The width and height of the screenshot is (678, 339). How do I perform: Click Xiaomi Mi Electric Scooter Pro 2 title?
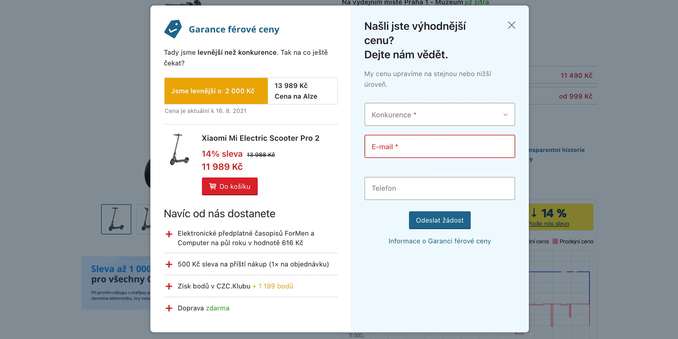(x=260, y=138)
